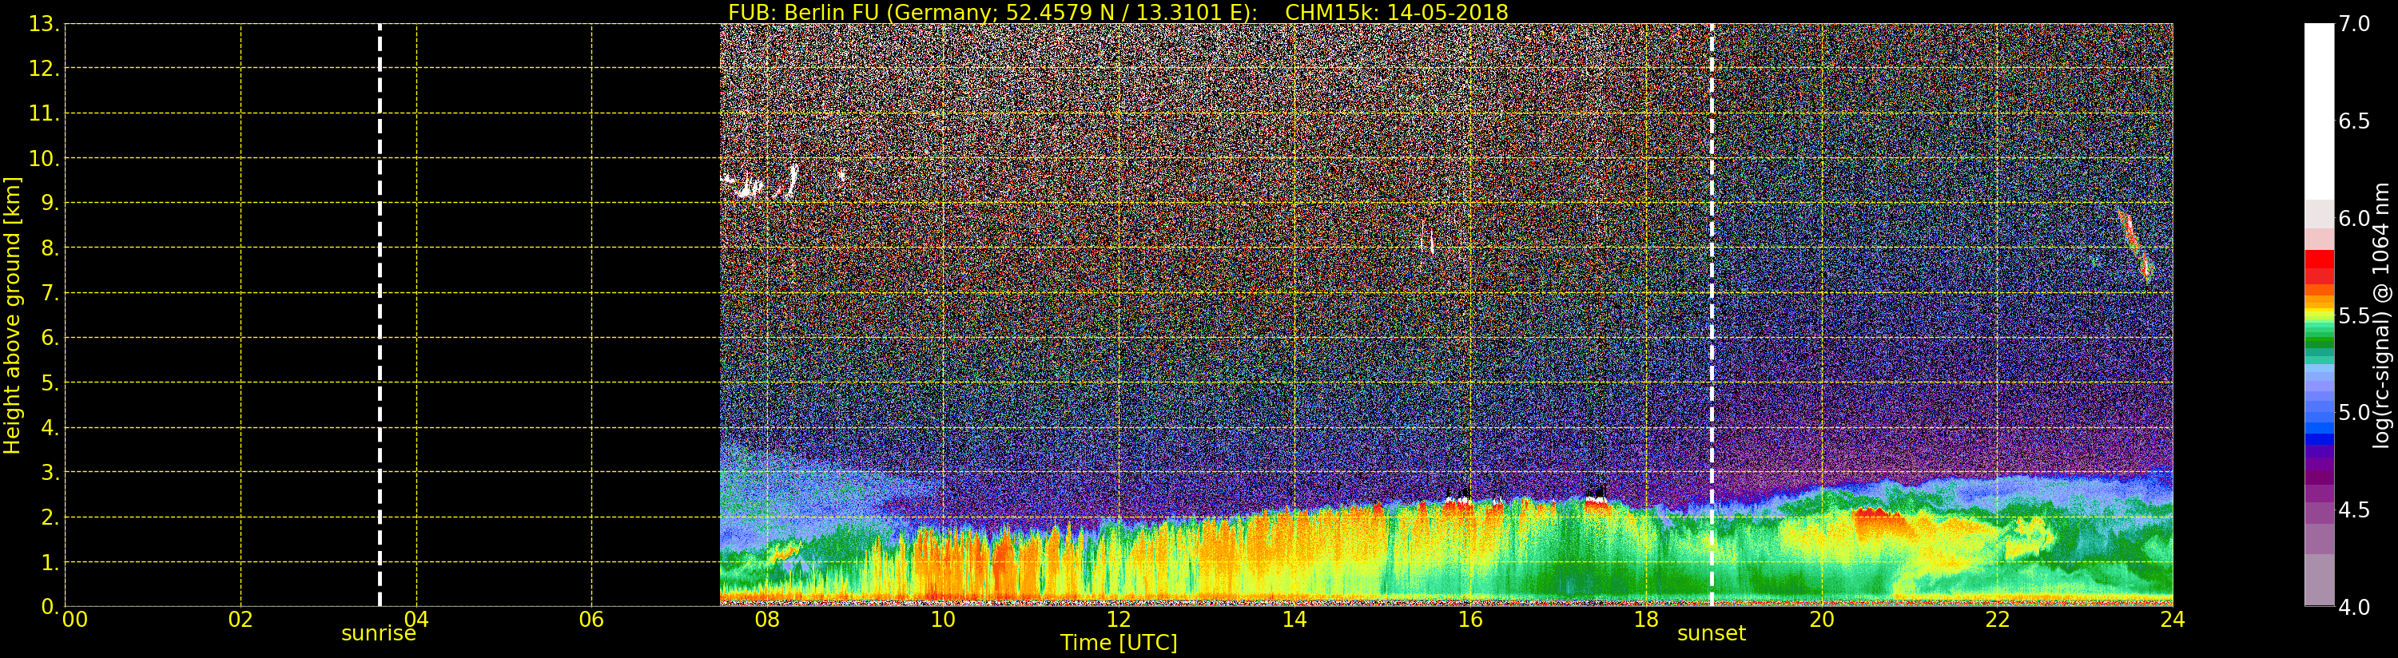
Task: Select the white dashed sunset line
Action: point(1712,315)
